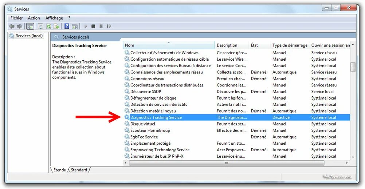The image size is (365, 189).
Task: Sort by the État column header
Action: [x=260, y=45]
